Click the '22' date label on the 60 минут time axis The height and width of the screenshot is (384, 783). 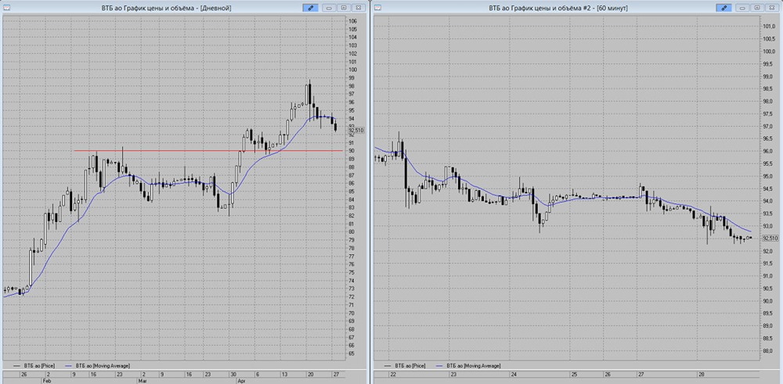[x=394, y=374]
